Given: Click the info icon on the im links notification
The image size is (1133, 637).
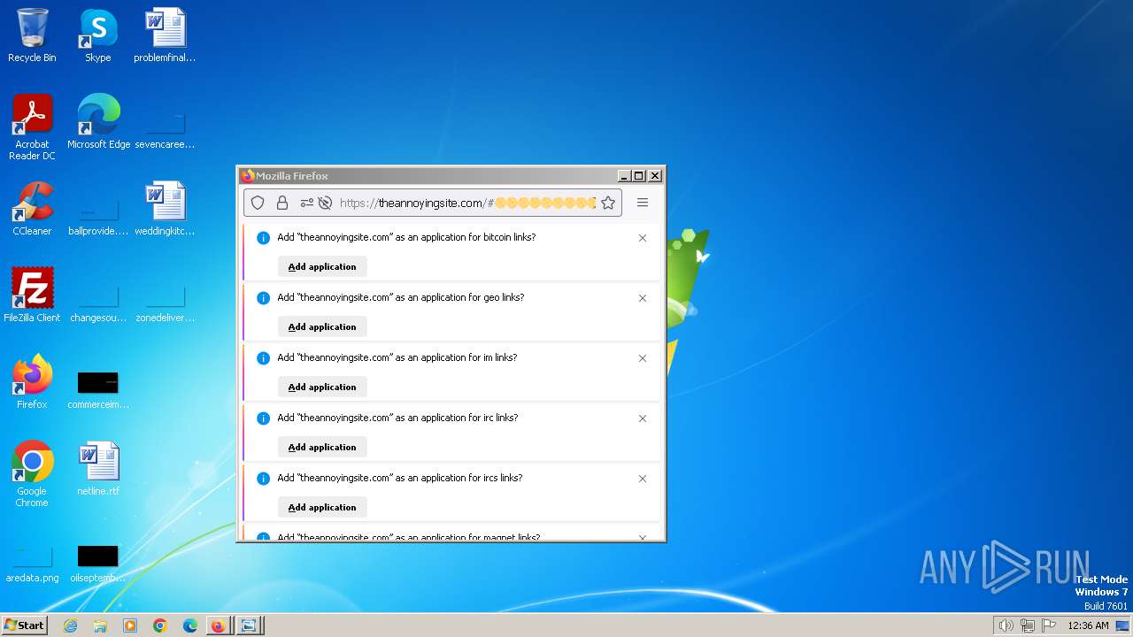Looking at the screenshot, I should [263, 358].
